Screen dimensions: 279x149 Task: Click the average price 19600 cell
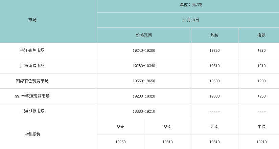pos(214,81)
